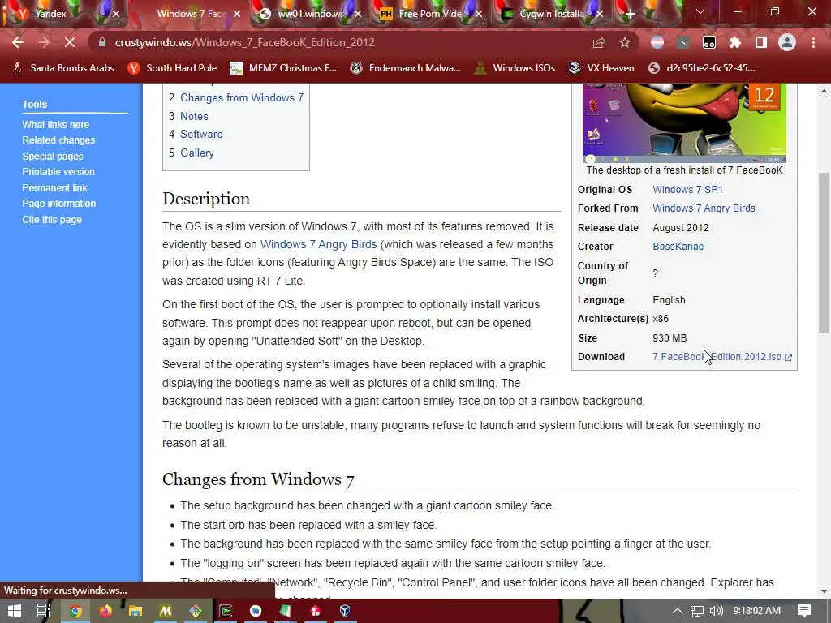Open Windows 7 Angry Birds infobox link
Screen dimensions: 831x623
pyautogui.click(x=704, y=208)
